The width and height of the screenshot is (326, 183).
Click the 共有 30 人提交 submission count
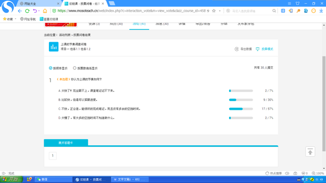point(263,68)
